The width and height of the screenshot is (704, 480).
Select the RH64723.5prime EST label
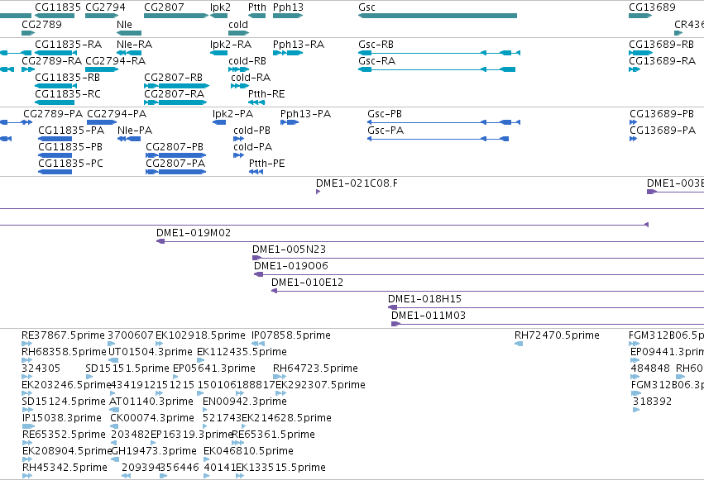[315, 368]
